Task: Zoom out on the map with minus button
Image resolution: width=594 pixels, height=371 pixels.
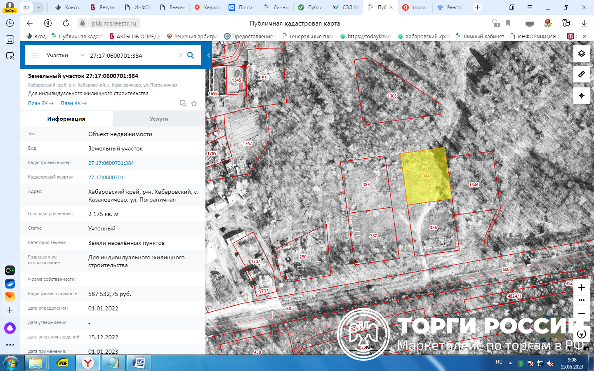Action: (x=582, y=313)
